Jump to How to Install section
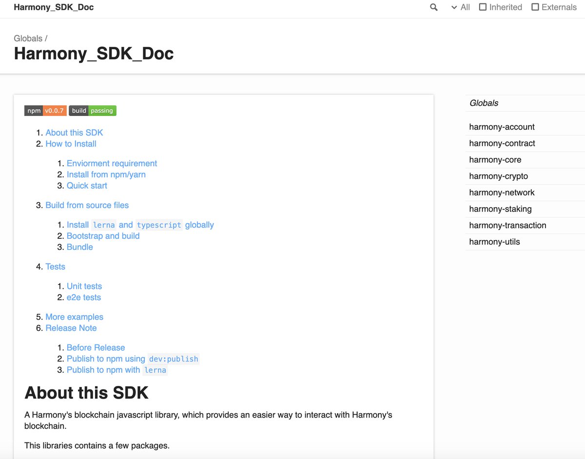Viewport: 585px width, 459px height. (71, 144)
